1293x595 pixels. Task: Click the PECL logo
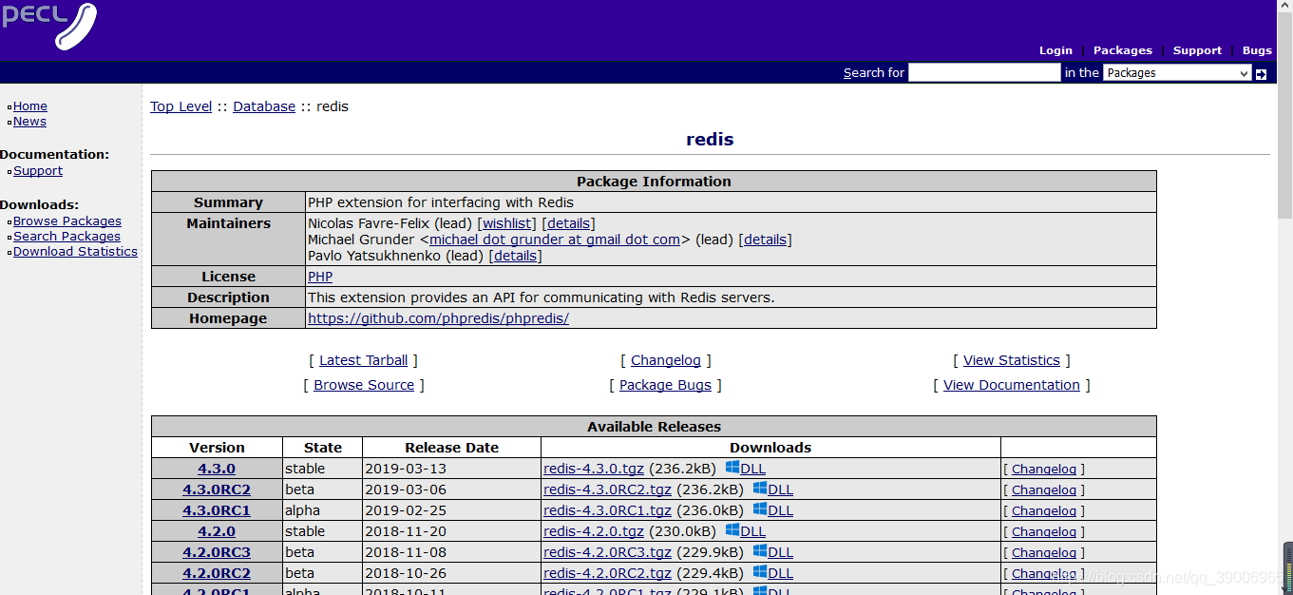pos(49,25)
